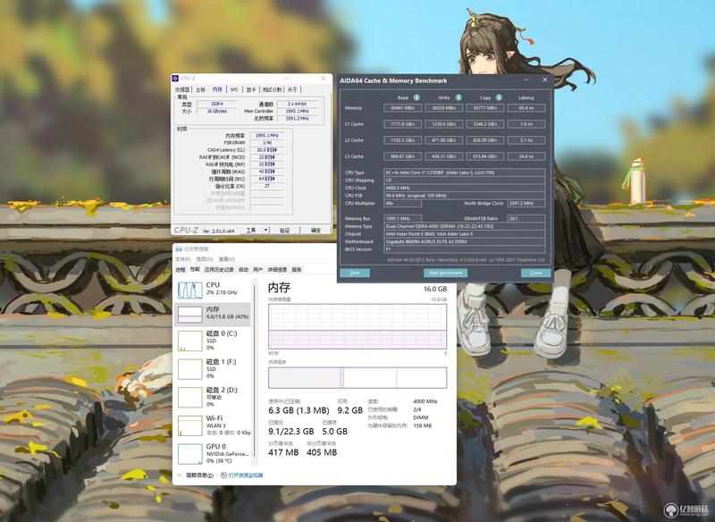Switch to the 用户 tab in Task Manager
The image size is (715, 522).
[258, 270]
